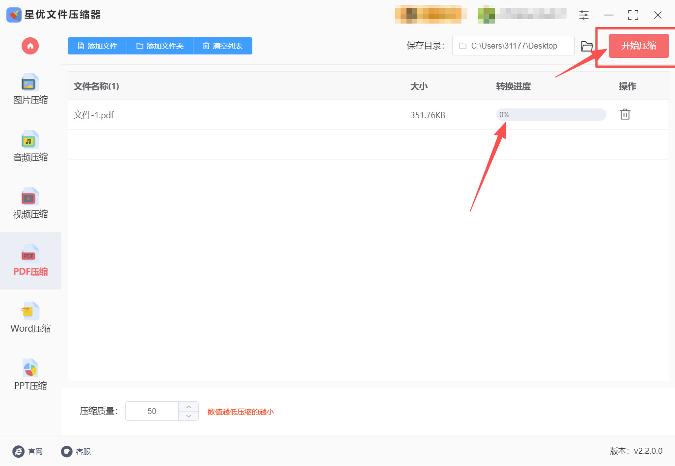The height and width of the screenshot is (466, 675).
Task: Open the home screen via sidebar house icon
Action: (30, 46)
